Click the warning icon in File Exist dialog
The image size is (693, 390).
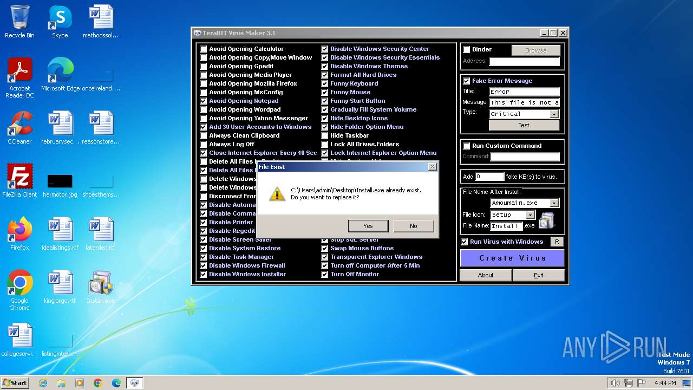point(277,194)
